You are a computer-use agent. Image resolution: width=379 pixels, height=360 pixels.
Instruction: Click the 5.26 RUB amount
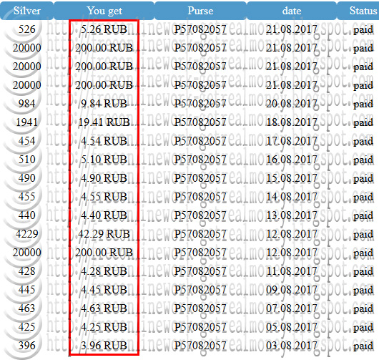pos(104,29)
